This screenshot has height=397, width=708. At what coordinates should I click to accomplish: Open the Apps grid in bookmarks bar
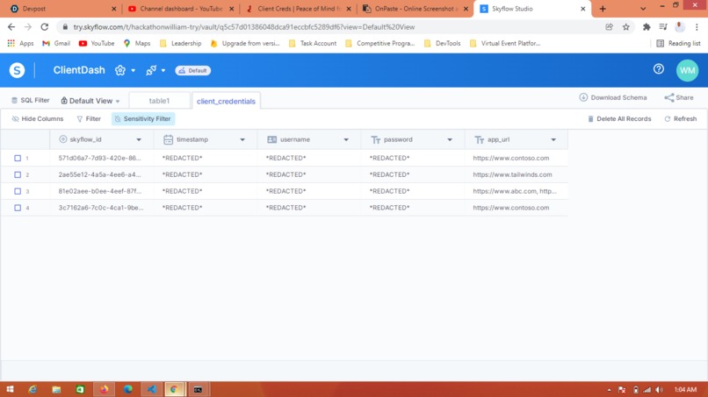coord(20,43)
